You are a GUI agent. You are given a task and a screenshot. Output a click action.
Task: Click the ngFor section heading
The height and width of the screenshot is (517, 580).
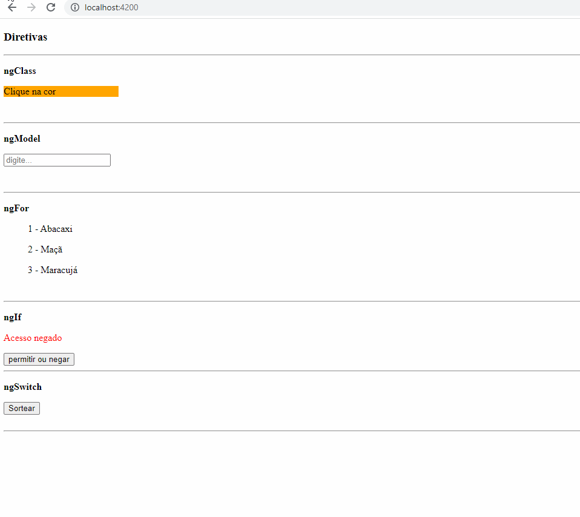(16, 208)
